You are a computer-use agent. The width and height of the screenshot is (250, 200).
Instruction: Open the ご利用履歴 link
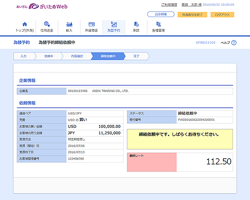(169, 5)
